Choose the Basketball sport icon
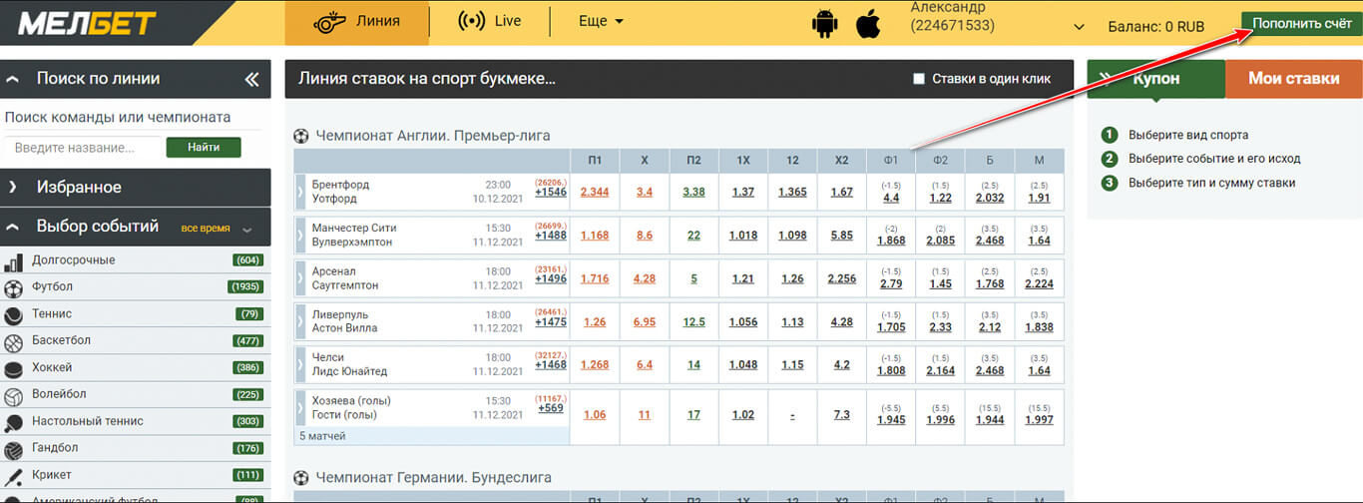The image size is (1363, 503). click(x=14, y=342)
